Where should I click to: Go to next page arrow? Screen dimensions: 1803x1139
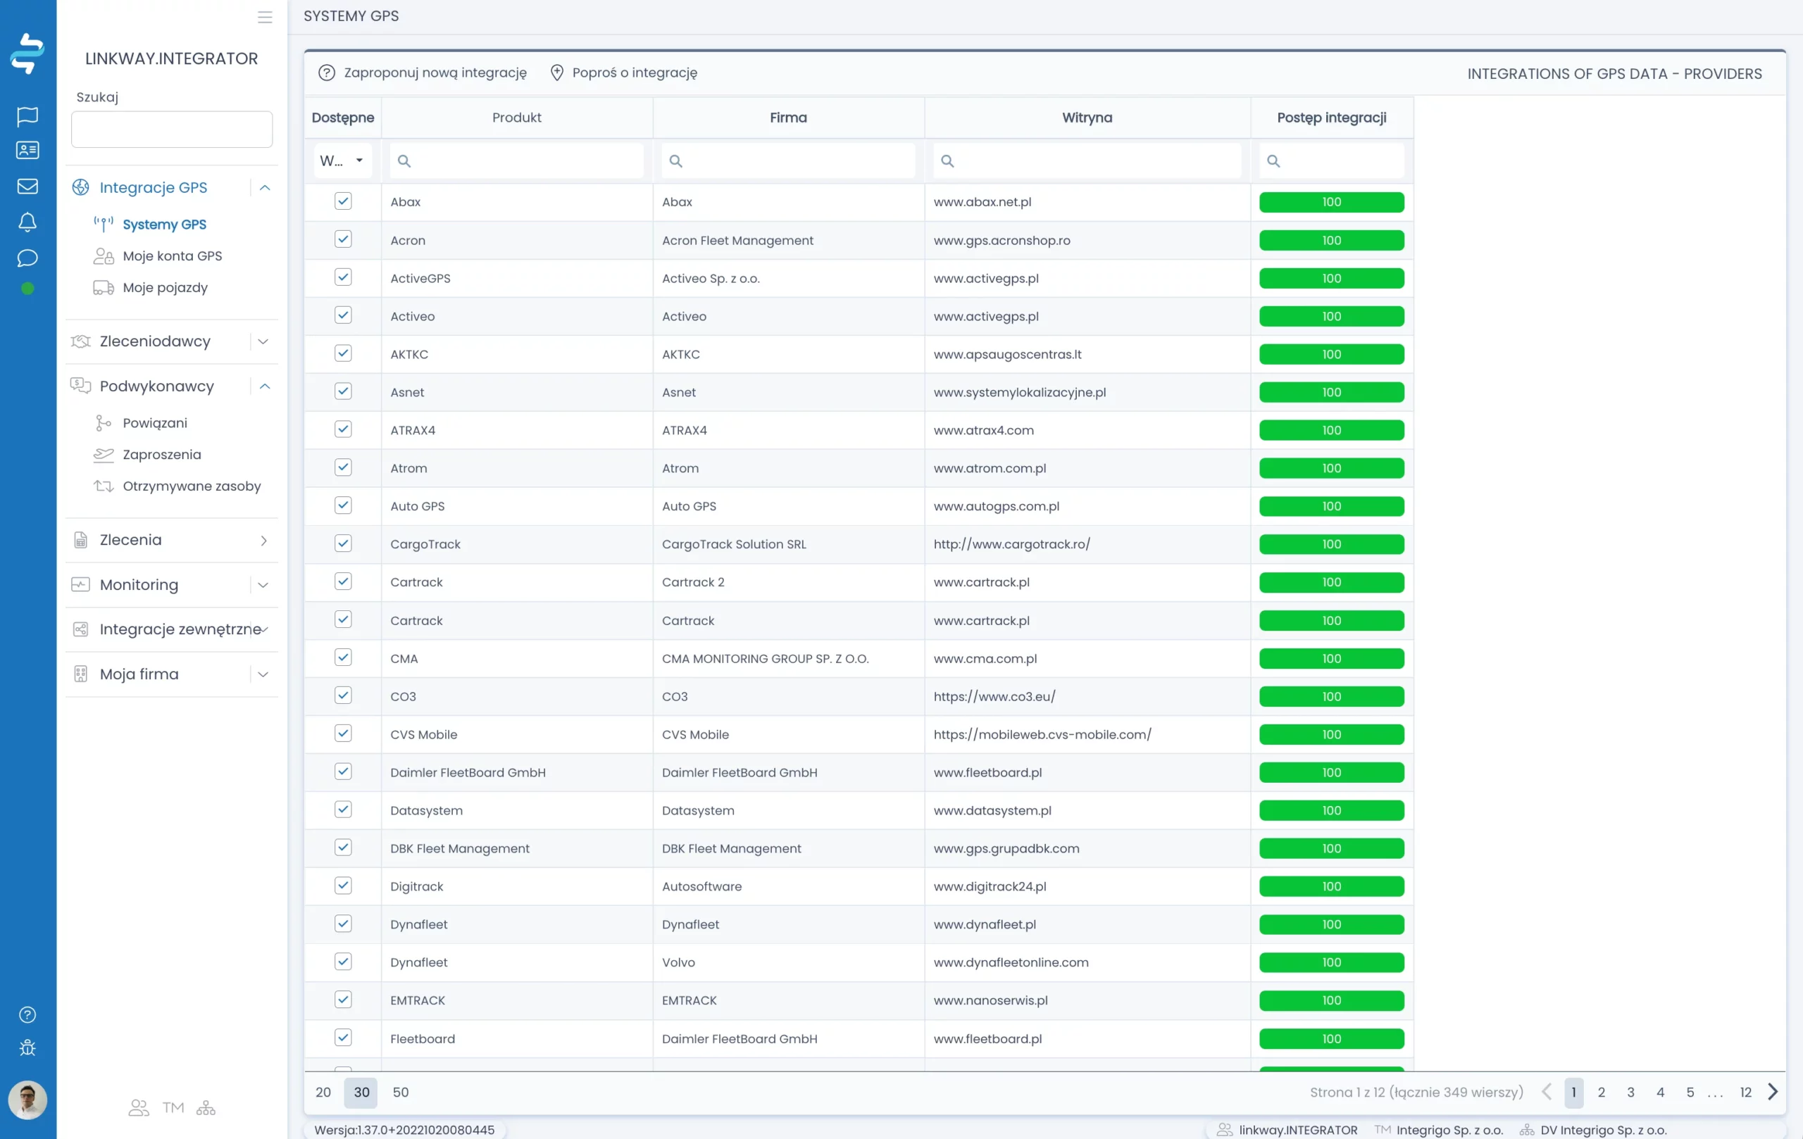pos(1773,1092)
